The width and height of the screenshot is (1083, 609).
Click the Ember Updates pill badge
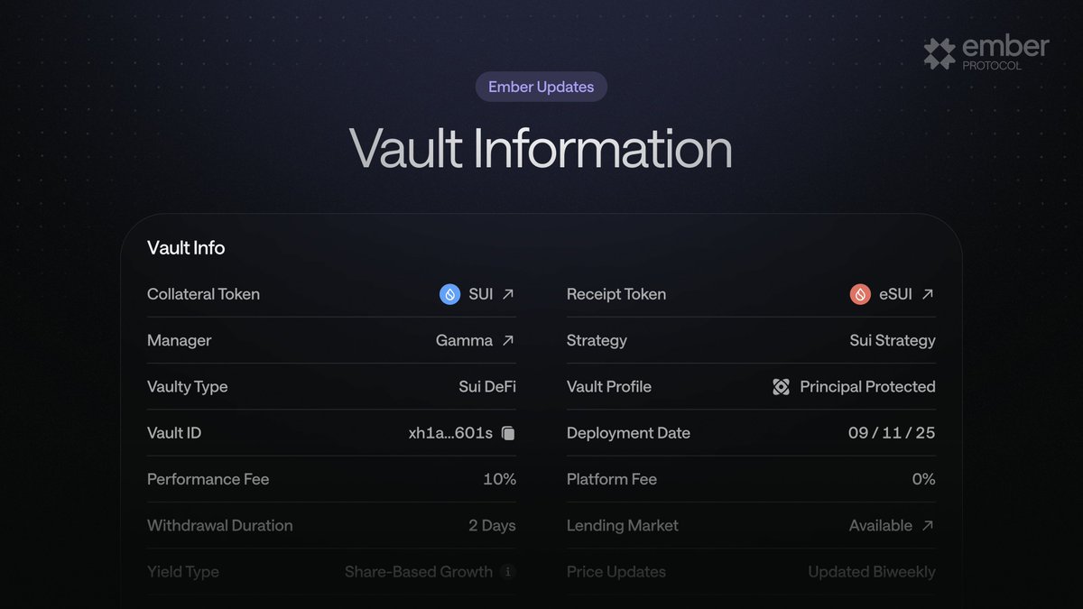click(x=541, y=87)
